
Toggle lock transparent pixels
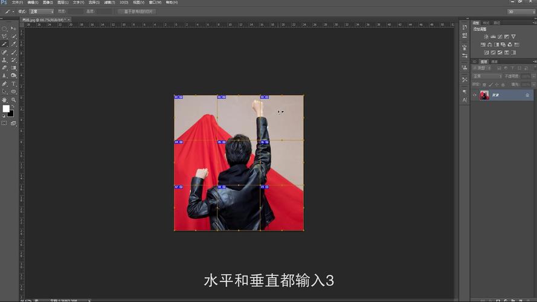pos(484,85)
